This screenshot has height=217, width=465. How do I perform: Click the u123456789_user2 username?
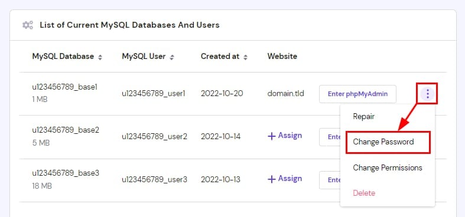[154, 137]
